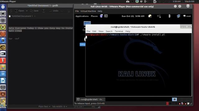The width and height of the screenshot is (199, 111).
Task: Open the GIMP-like mascot icon in launcher
Action: pyautogui.click(x=3, y=47)
